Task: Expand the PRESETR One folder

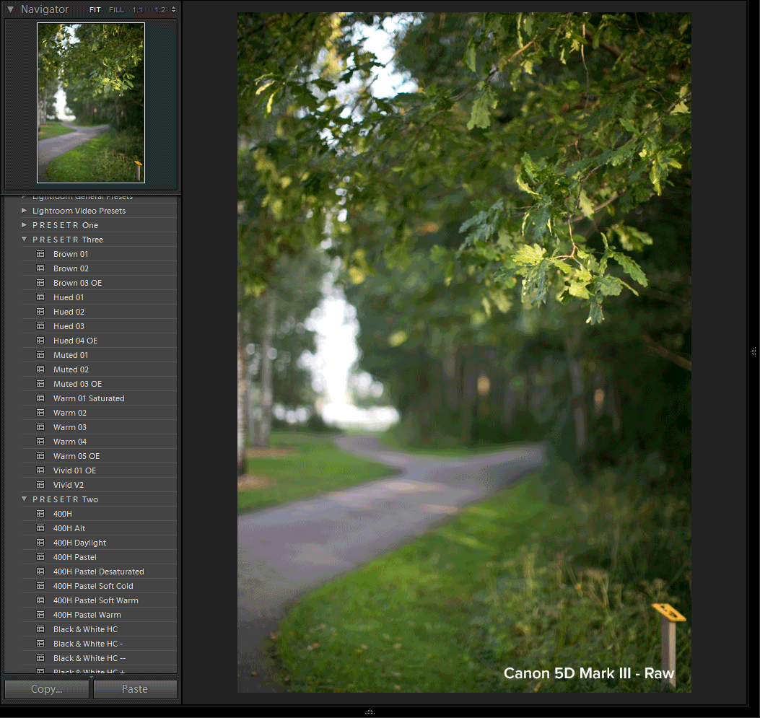Action: point(24,224)
